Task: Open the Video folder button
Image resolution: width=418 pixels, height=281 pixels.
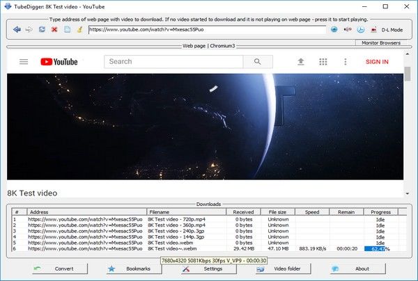Action: pos(281,268)
